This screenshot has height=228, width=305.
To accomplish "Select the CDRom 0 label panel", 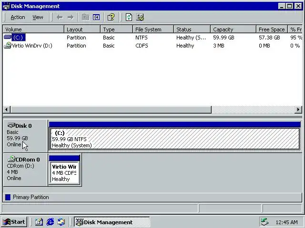I will (x=25, y=170).
